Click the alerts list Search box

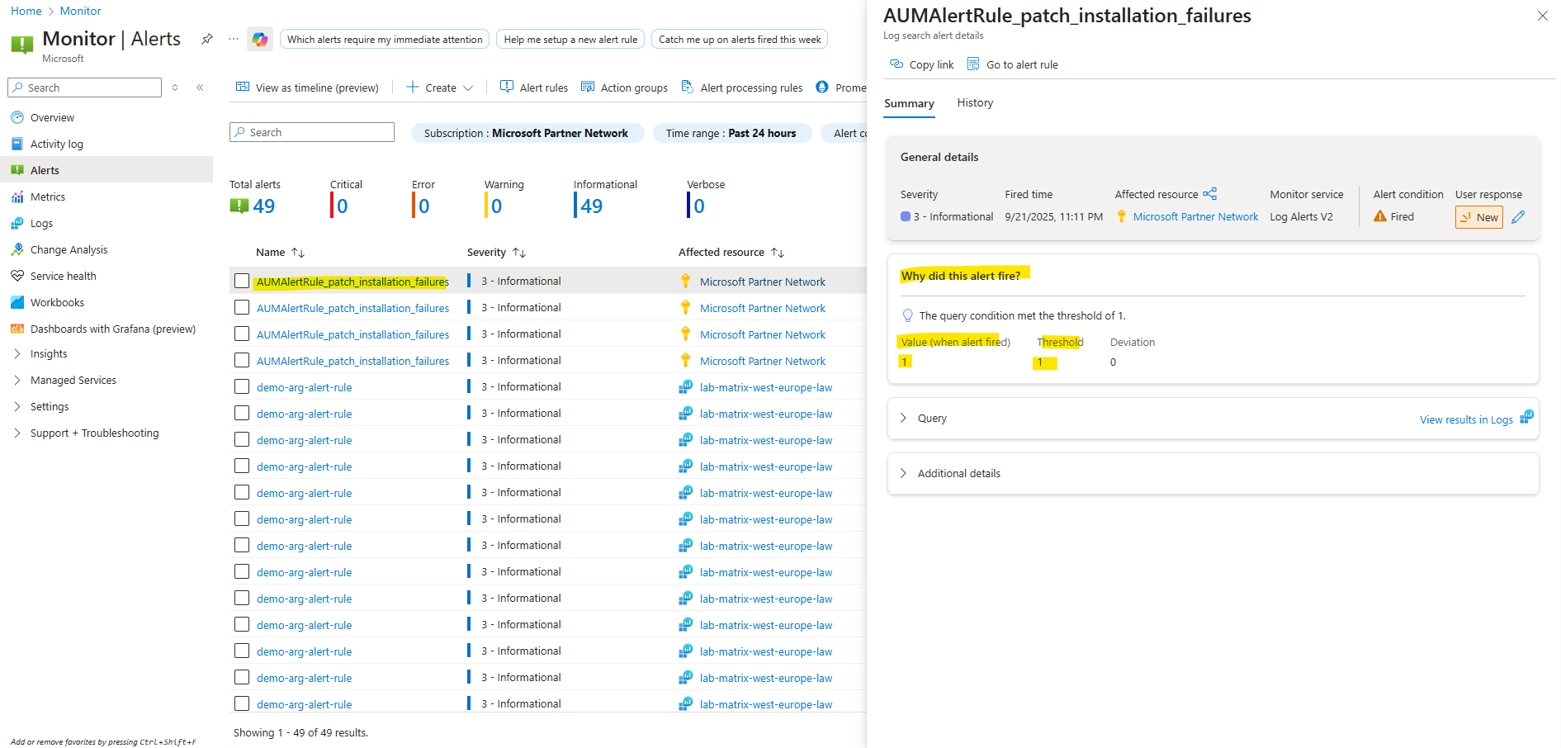pos(312,132)
